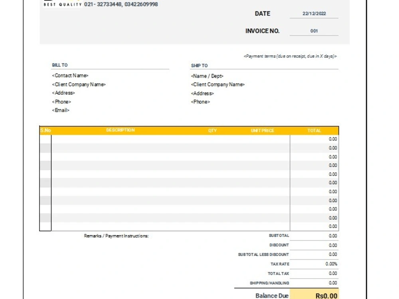Viewport: 399px width, 299px height.
Task: Click the INVOICE NO. label
Action: click(x=263, y=31)
